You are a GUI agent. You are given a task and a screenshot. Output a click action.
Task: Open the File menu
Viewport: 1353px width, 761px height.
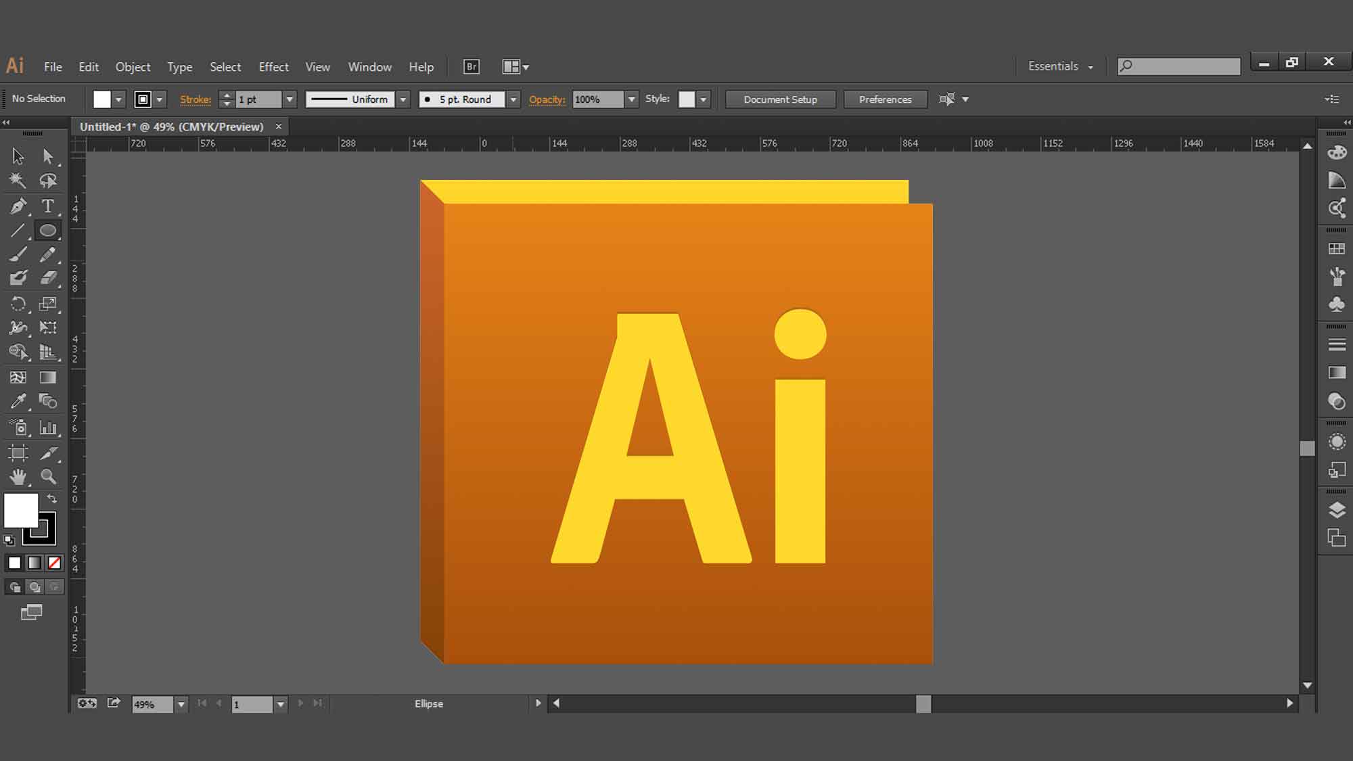(53, 67)
